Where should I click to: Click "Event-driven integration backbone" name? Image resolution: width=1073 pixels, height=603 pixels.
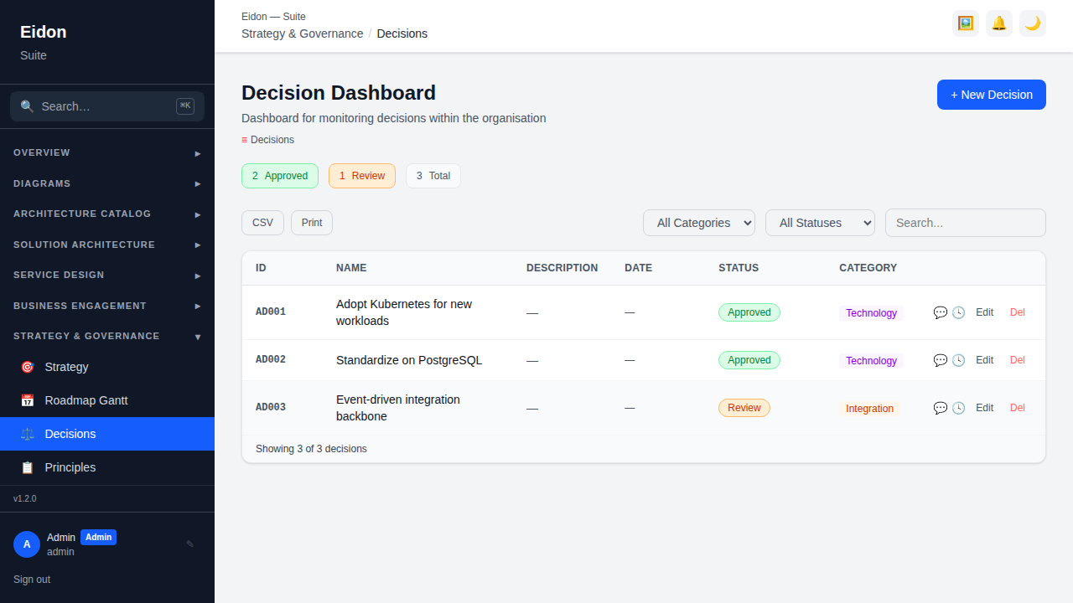coord(398,408)
